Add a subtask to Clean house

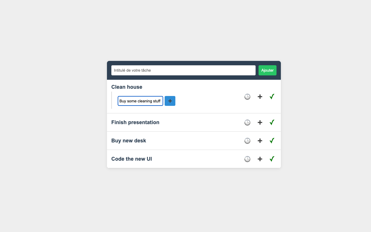click(260, 97)
